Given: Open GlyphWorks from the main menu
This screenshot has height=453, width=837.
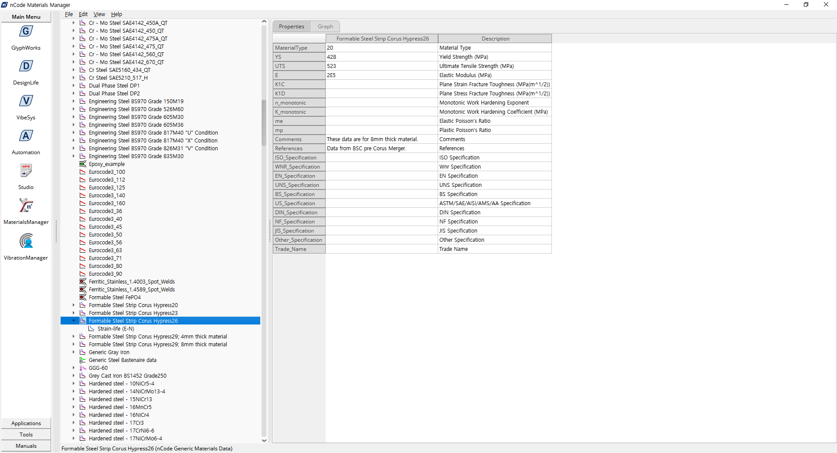Looking at the screenshot, I should 26,31.
